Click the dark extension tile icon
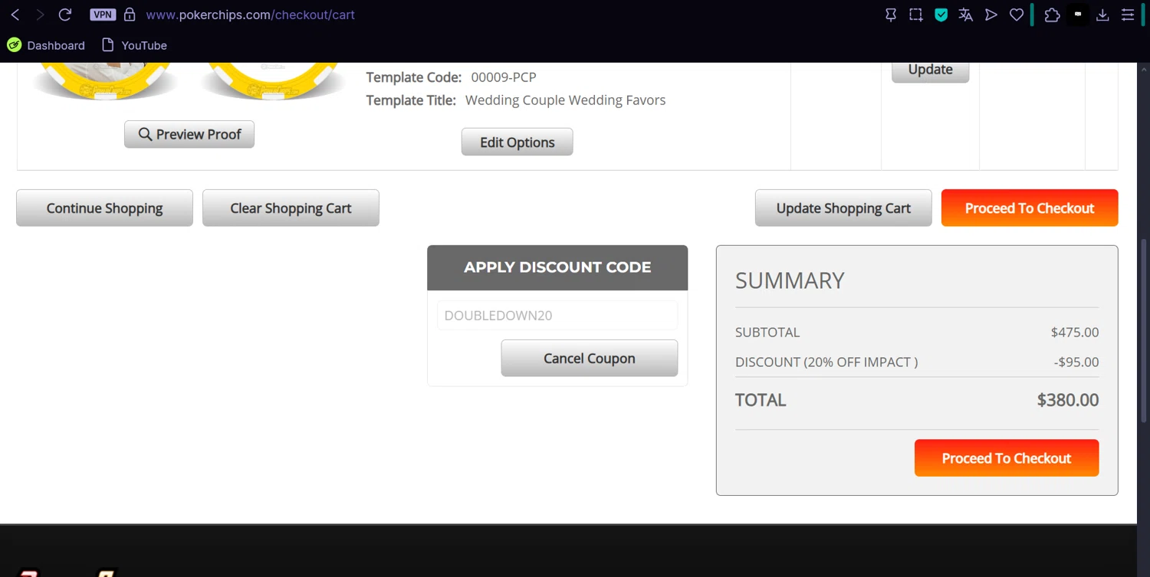 (1078, 15)
